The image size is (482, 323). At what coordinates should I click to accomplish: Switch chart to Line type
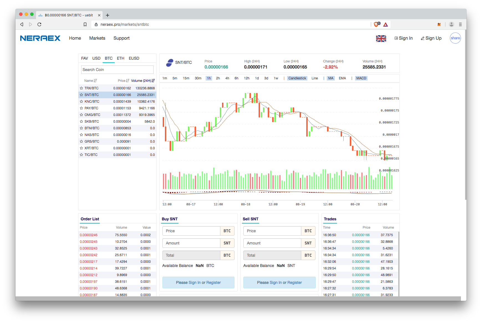pos(315,78)
